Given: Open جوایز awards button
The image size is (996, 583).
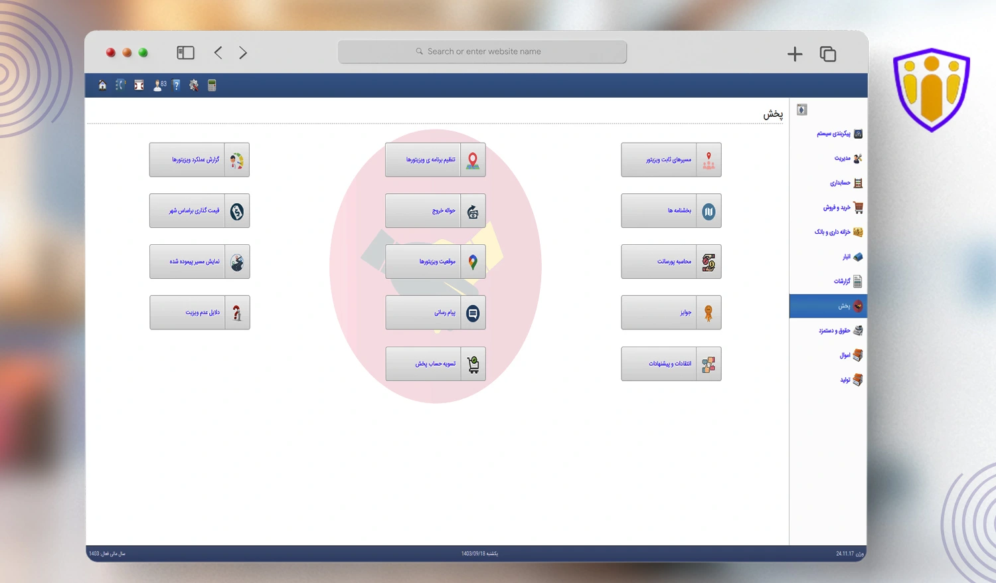Looking at the screenshot, I should (671, 313).
